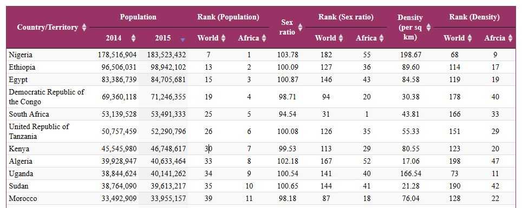
Task: Select United Republic of Tanzania cell
Action: [x=39, y=131]
